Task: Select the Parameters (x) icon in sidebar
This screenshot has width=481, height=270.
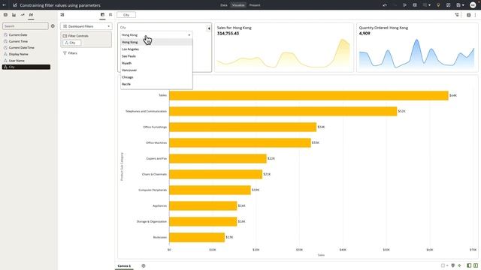Action: (x=31, y=15)
